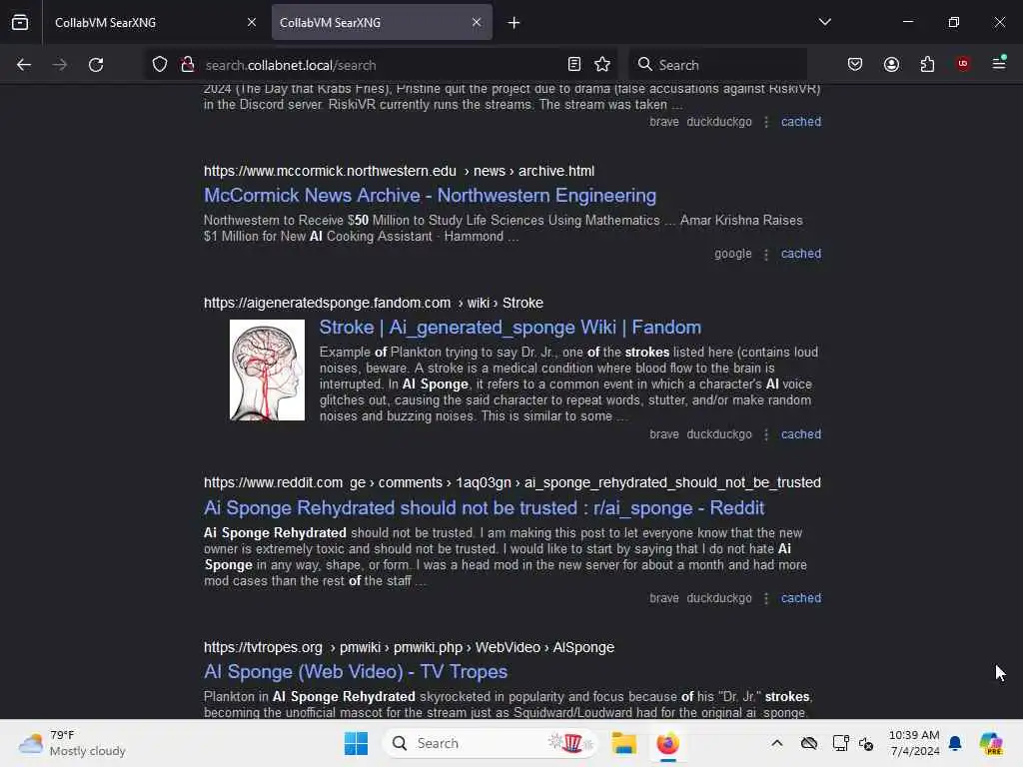Click the reddit.com result URL text
1023x767 pixels.
(x=512, y=482)
